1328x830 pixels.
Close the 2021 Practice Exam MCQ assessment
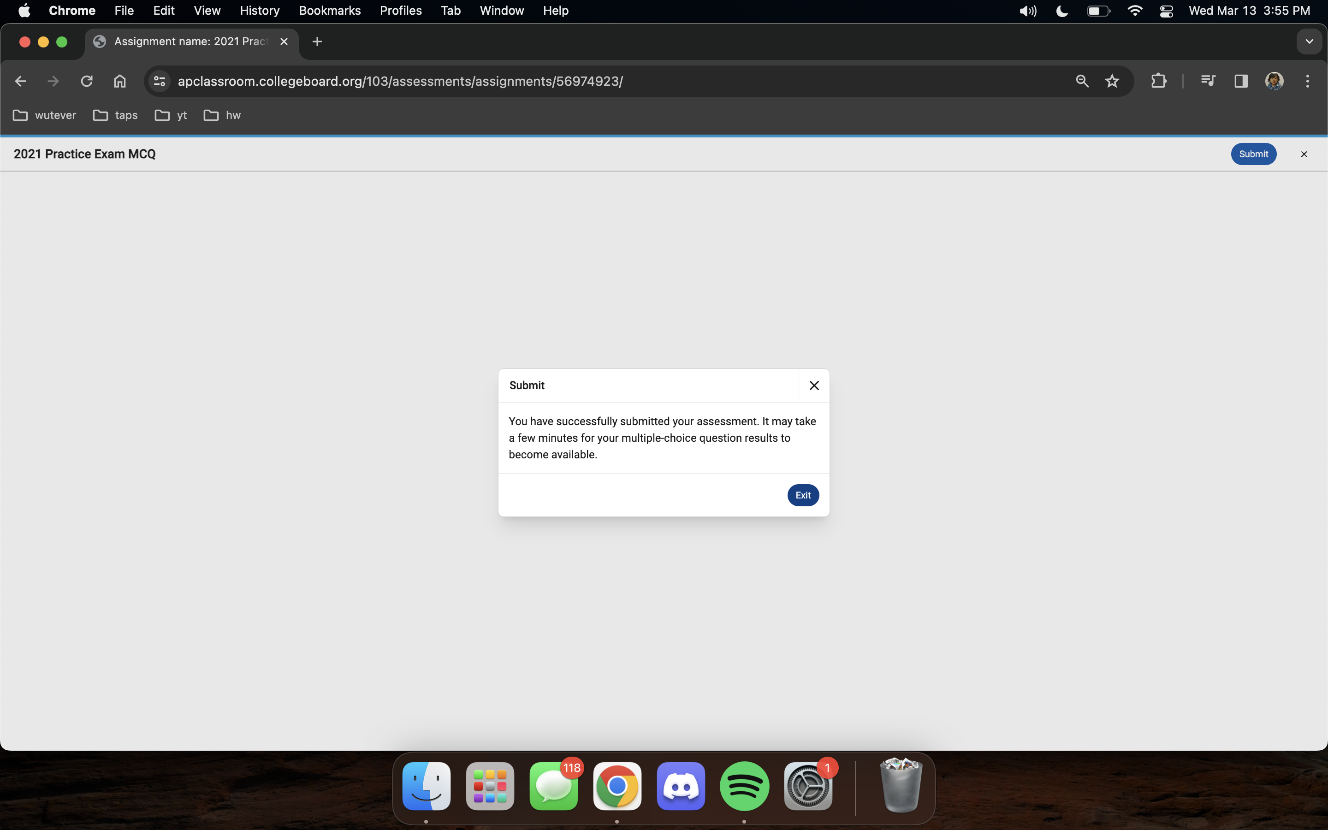point(1304,154)
